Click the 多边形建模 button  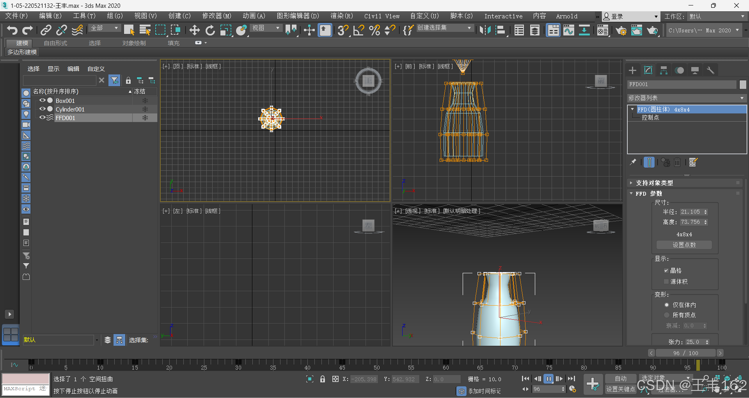tap(22, 52)
